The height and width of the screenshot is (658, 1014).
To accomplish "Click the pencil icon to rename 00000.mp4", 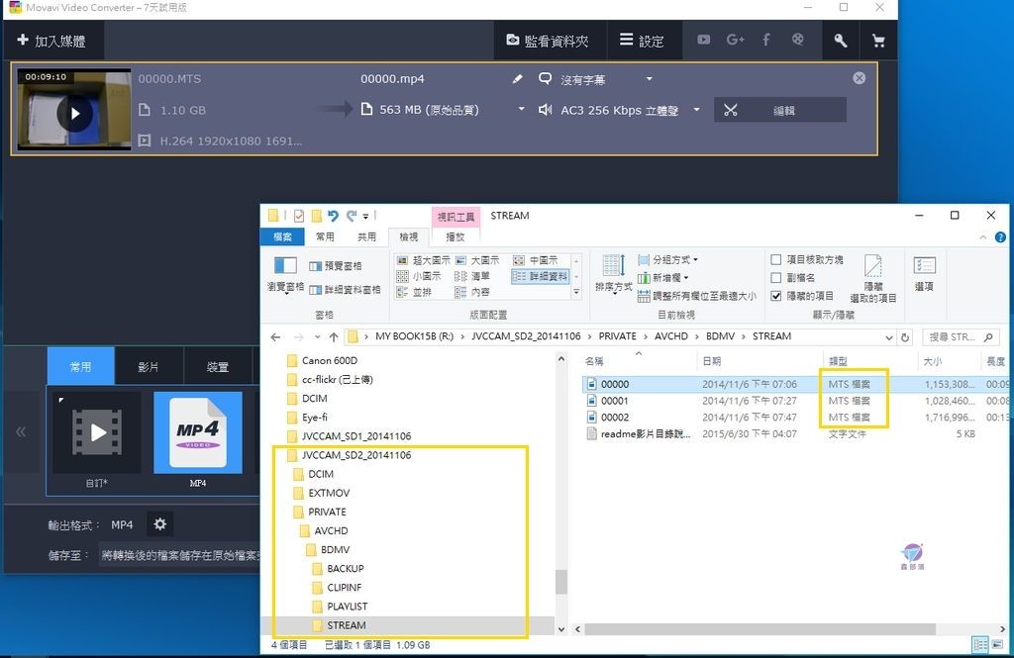I will point(517,79).
